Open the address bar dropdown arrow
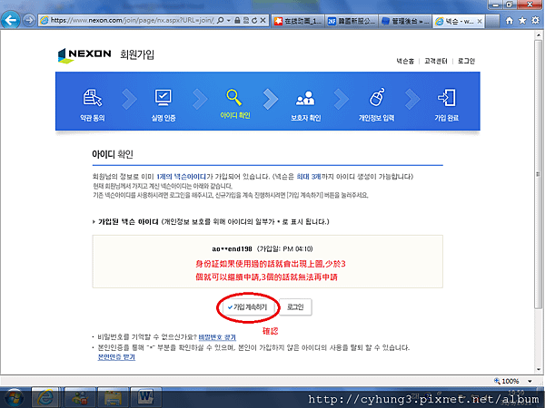Viewport: 545px width, 408px height. [x=228, y=21]
